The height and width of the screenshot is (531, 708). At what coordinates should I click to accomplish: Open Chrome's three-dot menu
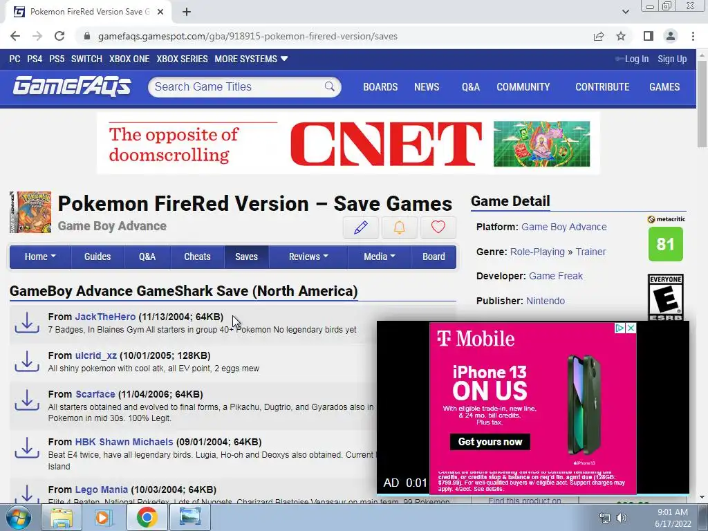pos(693,36)
